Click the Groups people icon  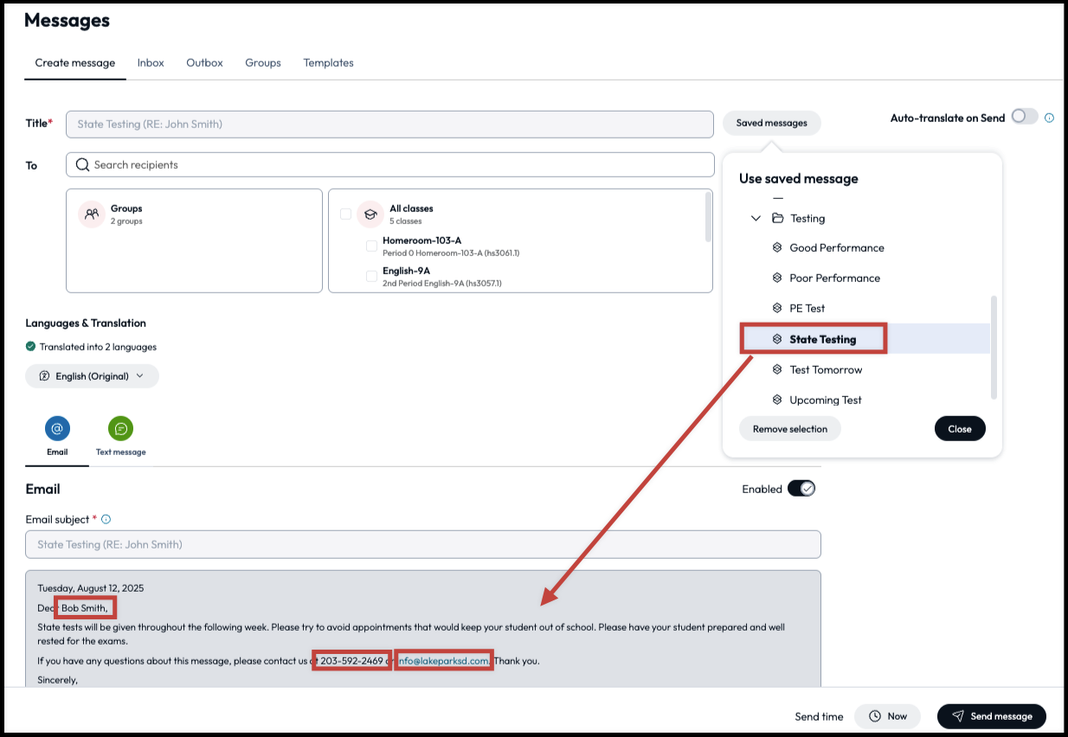(92, 215)
